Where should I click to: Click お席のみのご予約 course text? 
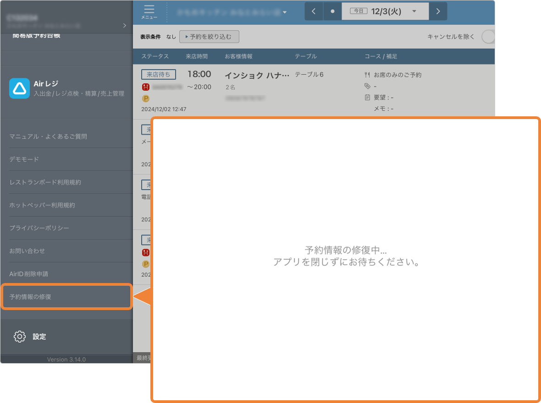pyautogui.click(x=397, y=75)
